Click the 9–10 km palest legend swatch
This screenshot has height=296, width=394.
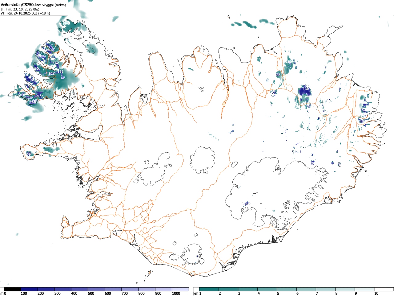(x=365, y=289)
